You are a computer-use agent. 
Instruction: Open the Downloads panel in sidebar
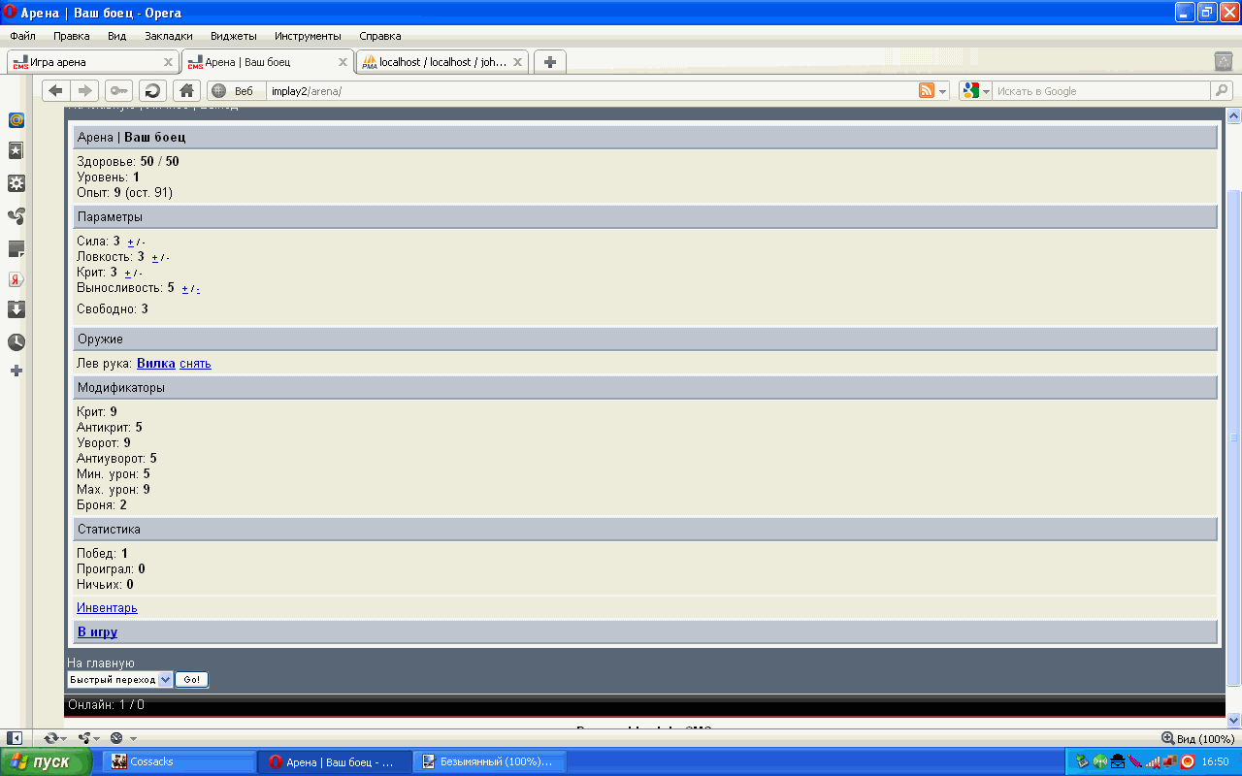coord(16,310)
